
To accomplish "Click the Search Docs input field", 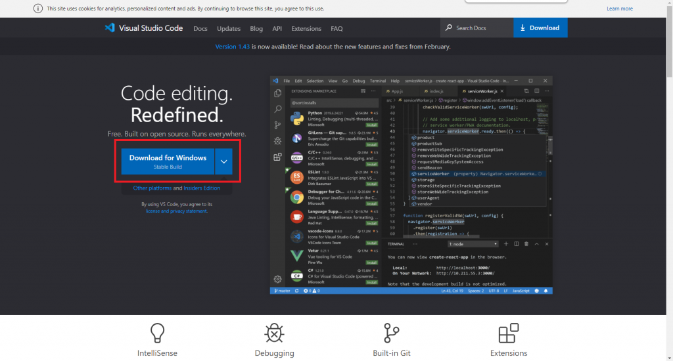I will (476, 28).
